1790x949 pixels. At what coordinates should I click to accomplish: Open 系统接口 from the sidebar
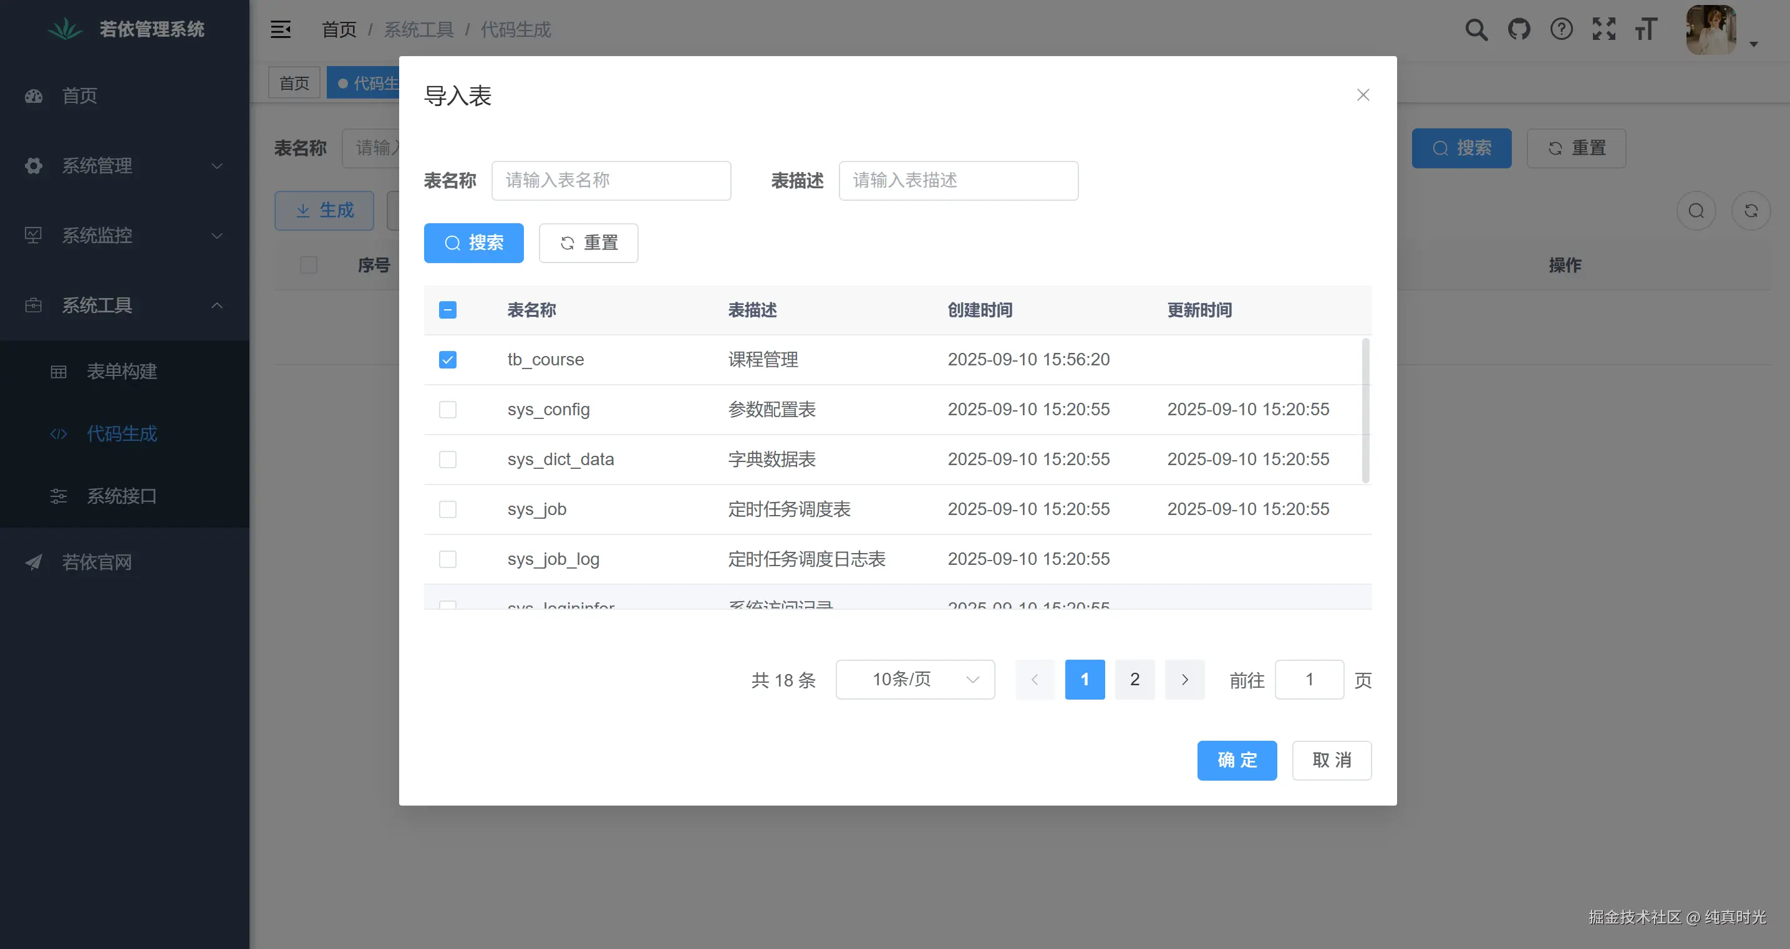(x=122, y=496)
